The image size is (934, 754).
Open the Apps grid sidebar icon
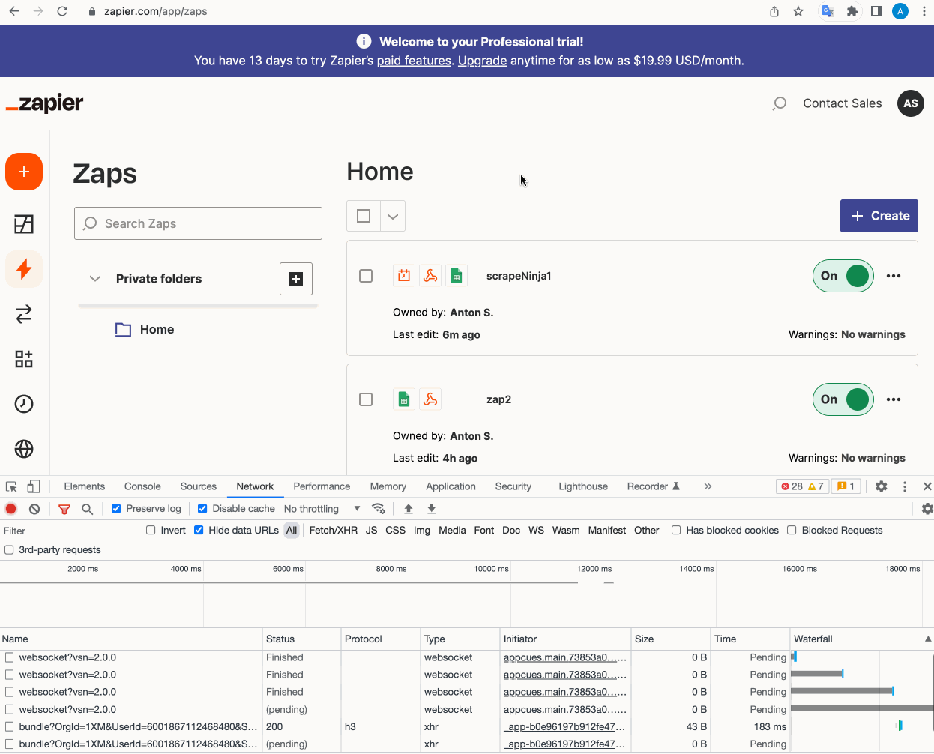click(x=24, y=359)
